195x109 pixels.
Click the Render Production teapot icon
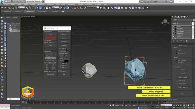[x=136, y=8]
